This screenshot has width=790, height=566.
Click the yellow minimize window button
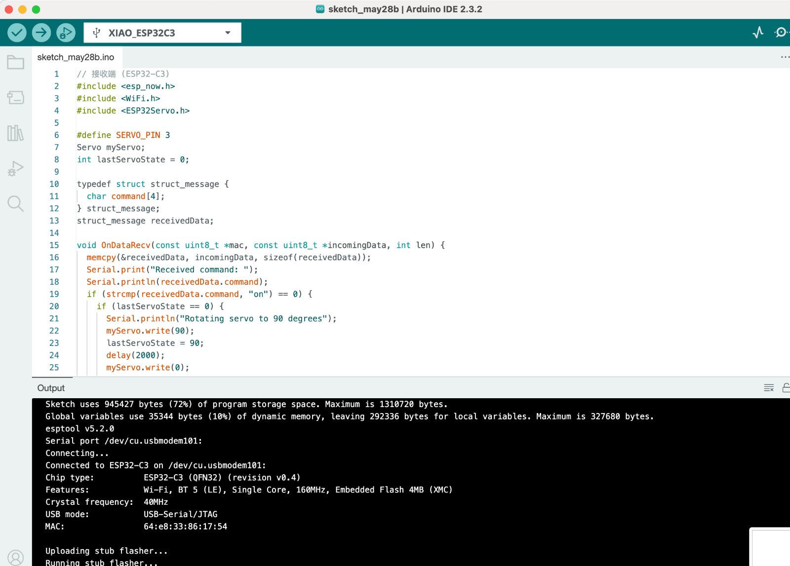(22, 9)
